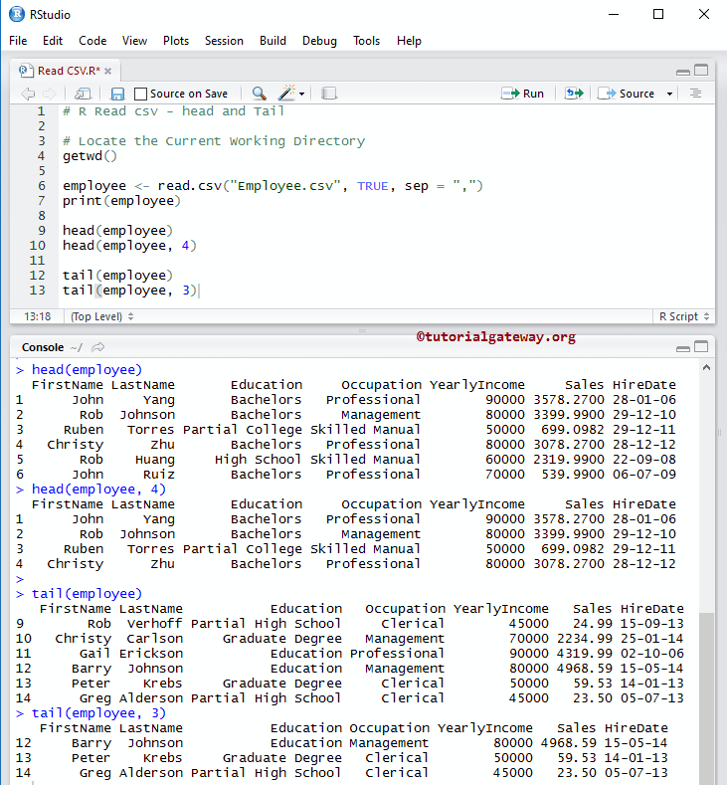
Task: Expand the Source button dropdown arrow
Action: 669,94
